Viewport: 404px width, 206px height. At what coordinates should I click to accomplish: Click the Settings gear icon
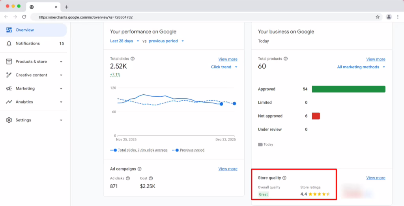pos(9,120)
